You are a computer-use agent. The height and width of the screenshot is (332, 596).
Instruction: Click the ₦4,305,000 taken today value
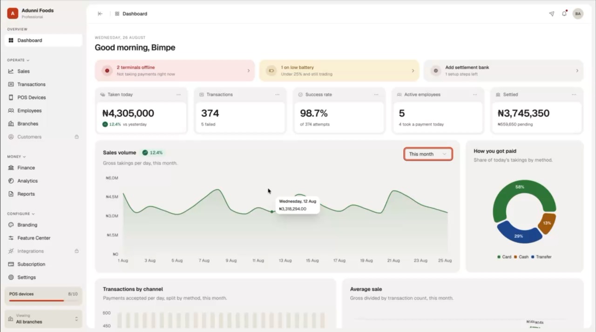point(128,113)
